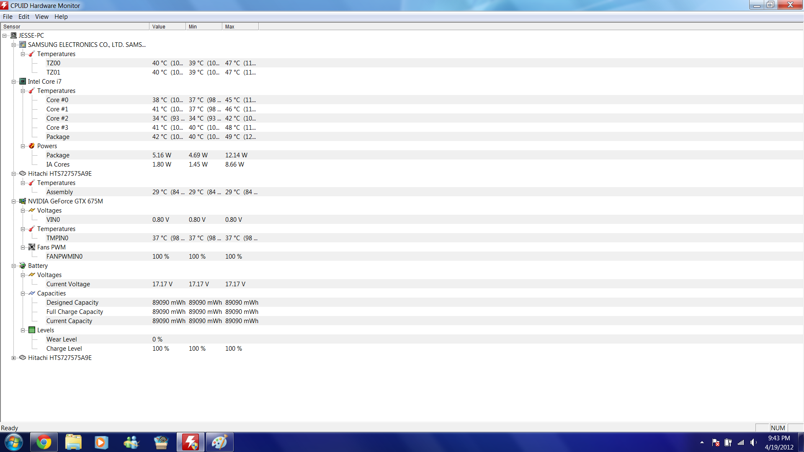Click the bottom Hitachi hard drive icon
The width and height of the screenshot is (804, 452).
pyautogui.click(x=23, y=357)
